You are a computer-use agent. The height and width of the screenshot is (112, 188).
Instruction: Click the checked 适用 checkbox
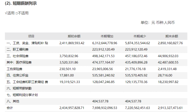(6, 13)
